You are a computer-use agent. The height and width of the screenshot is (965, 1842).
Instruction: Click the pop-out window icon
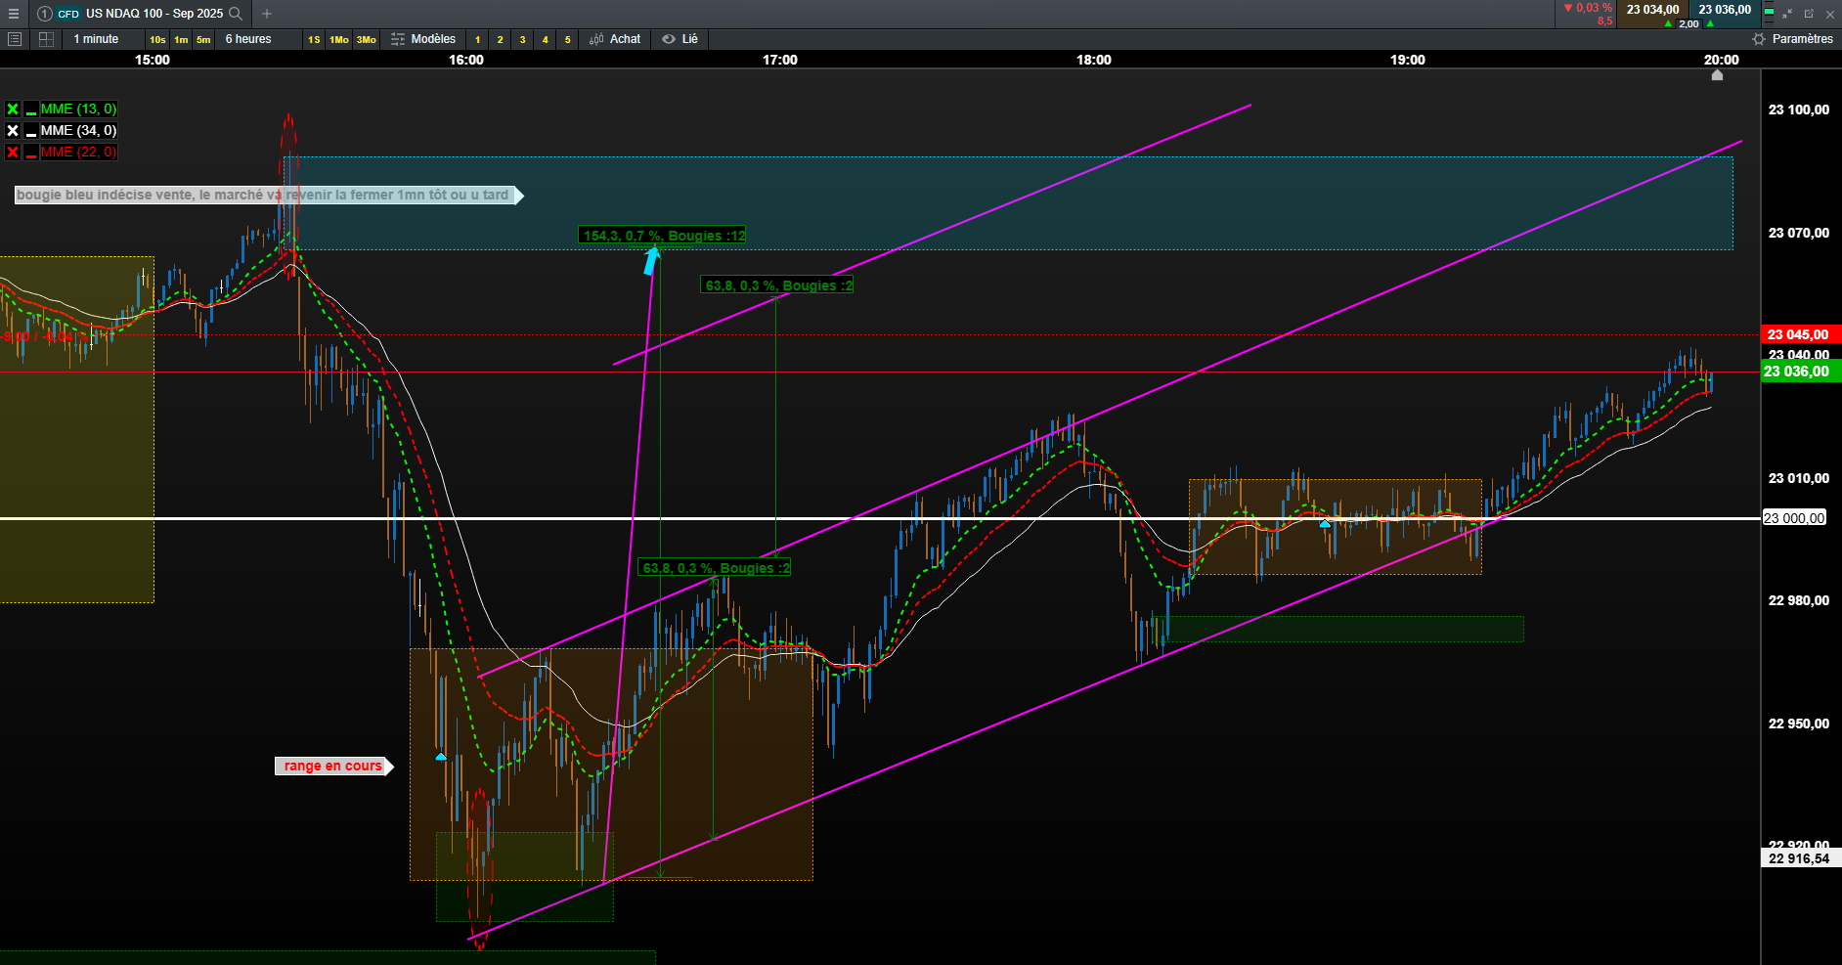(x=1809, y=14)
